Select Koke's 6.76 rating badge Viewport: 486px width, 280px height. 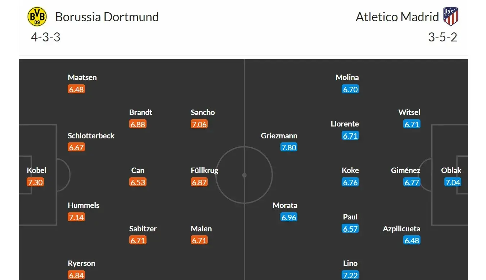(350, 182)
